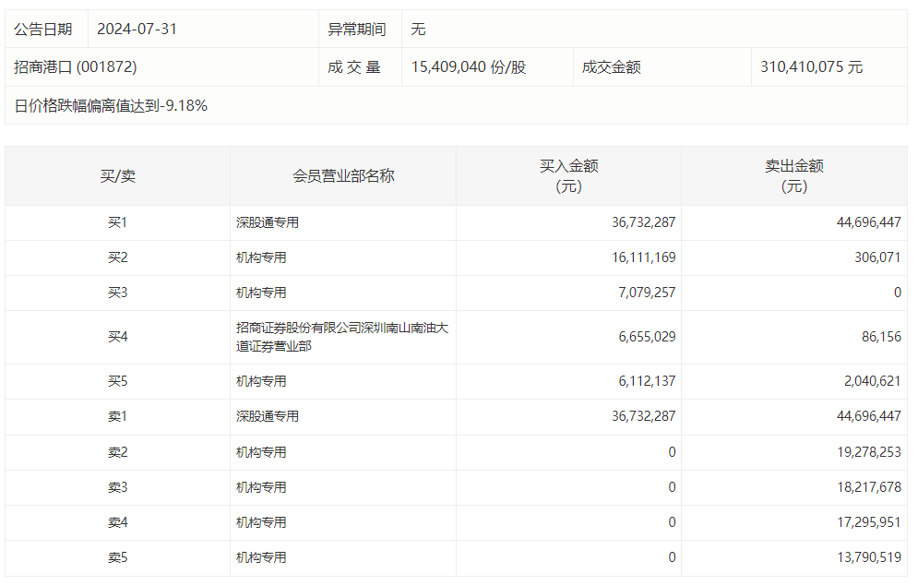
Task: Select buy amount 36,732,287 in 买1 row
Action: [643, 222]
